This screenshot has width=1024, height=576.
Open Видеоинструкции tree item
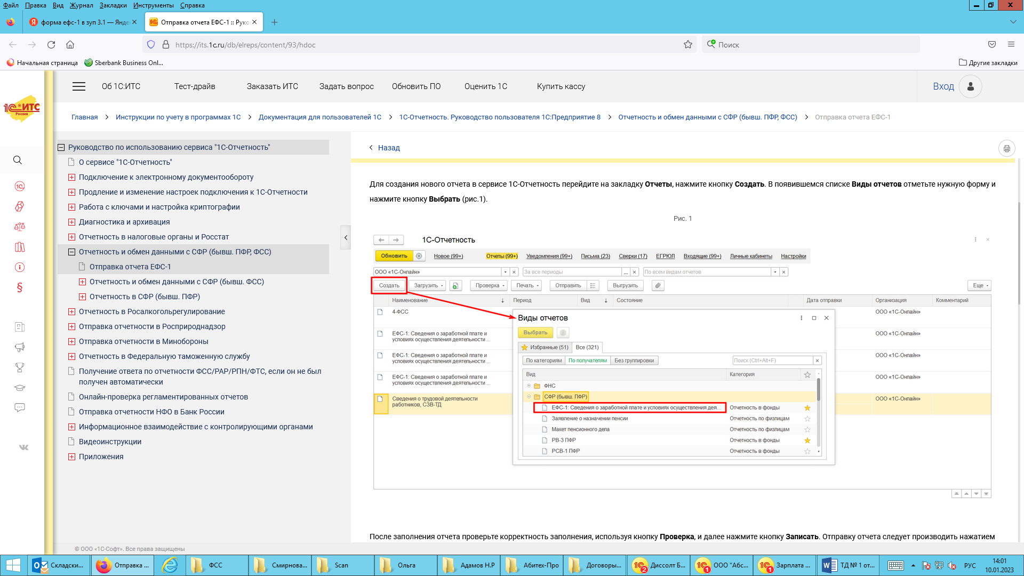pyautogui.click(x=110, y=442)
